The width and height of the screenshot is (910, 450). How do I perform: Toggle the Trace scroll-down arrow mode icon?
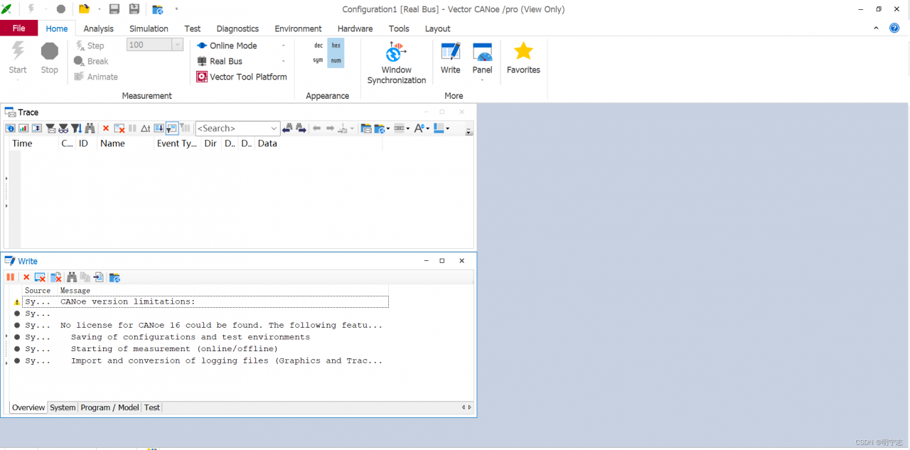pyautogui.click(x=159, y=129)
